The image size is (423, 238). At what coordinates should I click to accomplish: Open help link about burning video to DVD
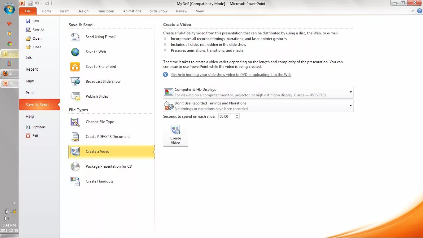231,75
